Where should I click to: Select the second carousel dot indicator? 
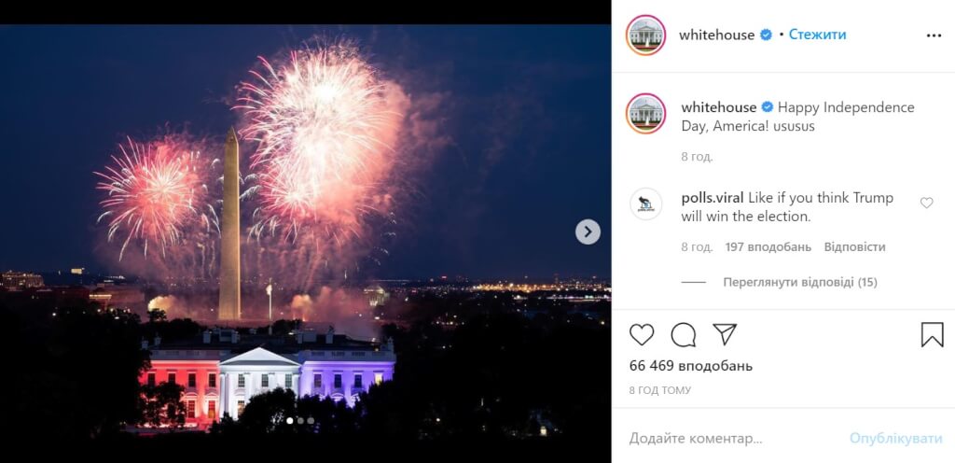[300, 420]
